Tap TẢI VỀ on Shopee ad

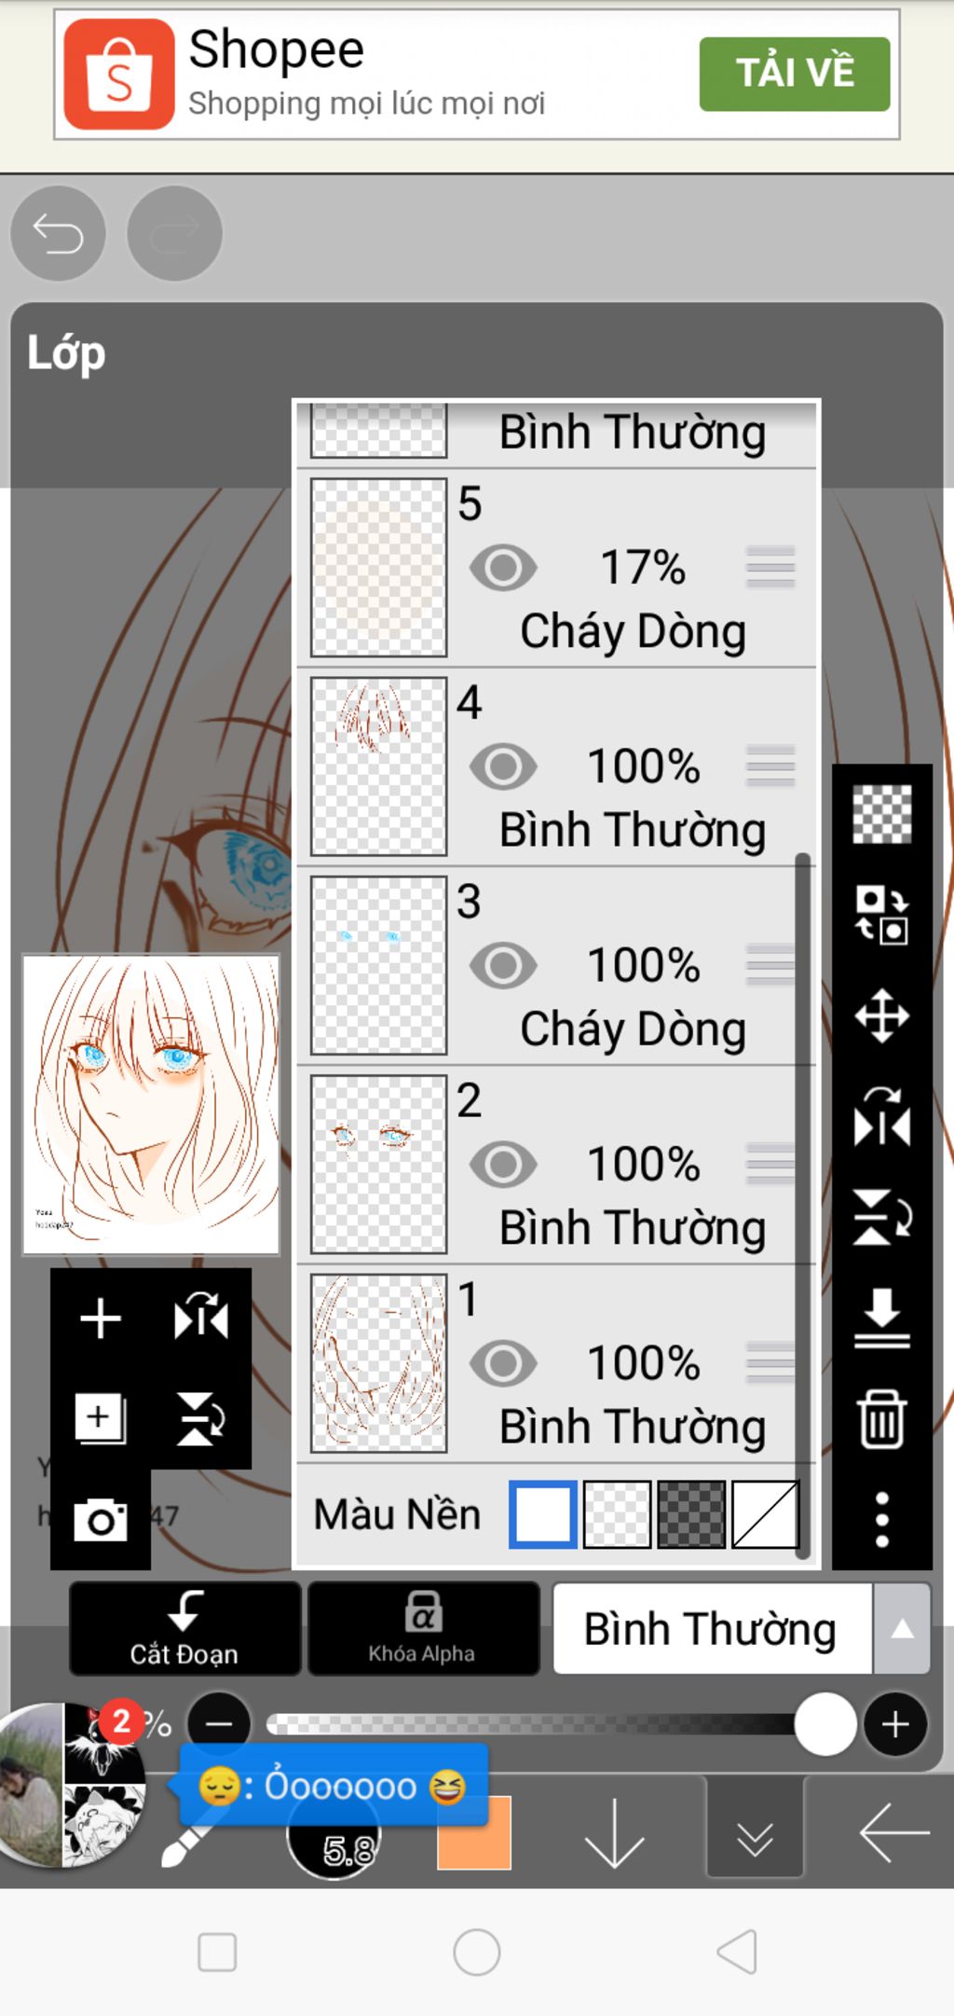point(795,74)
